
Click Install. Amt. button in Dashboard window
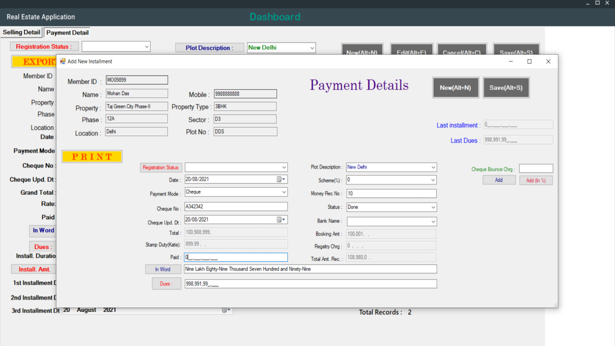[34, 269]
